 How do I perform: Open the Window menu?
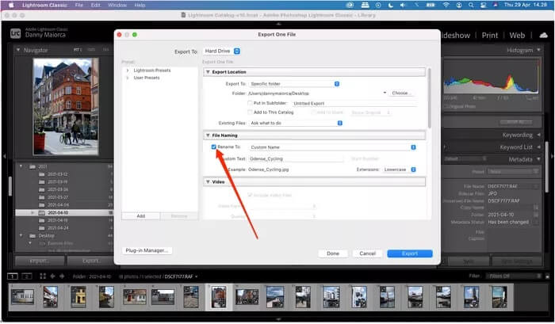click(x=117, y=5)
